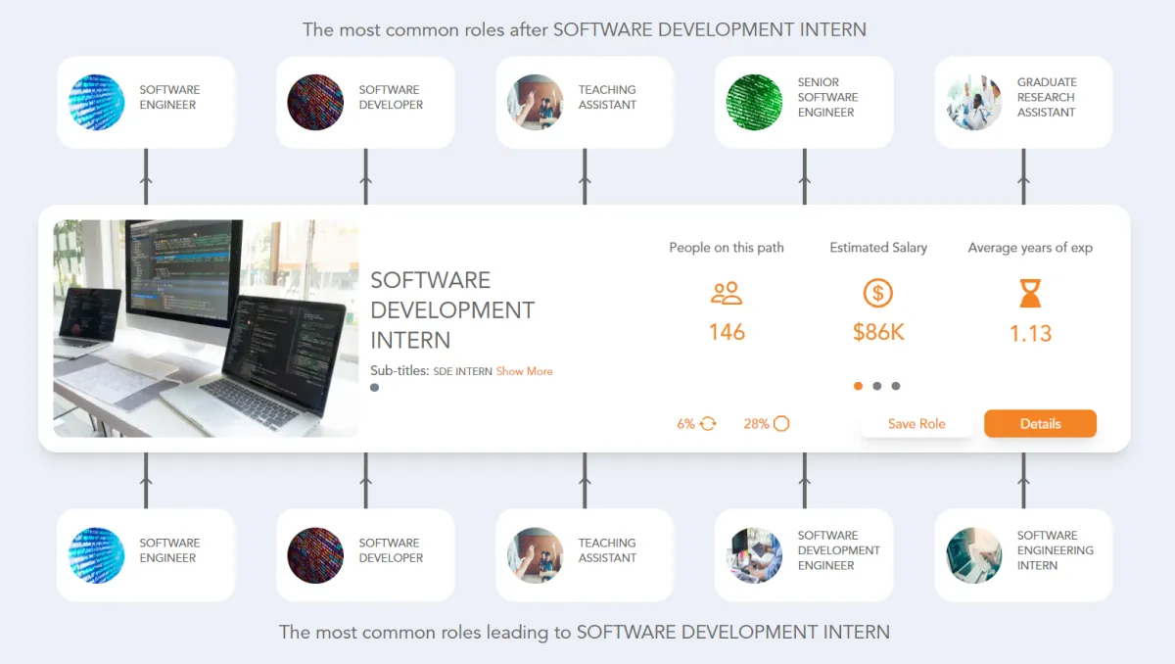This screenshot has width=1175, height=664.
Task: Click the octagon icon beside 28%
Action: 780,423
